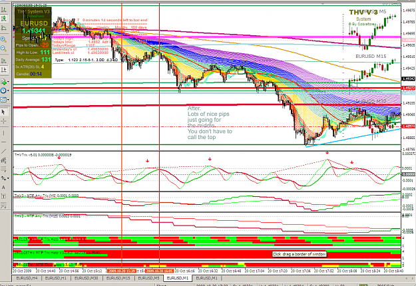The height and width of the screenshot is (286, 416).
Task: Select the horizontal line drawing tool
Action: (x=4, y=142)
